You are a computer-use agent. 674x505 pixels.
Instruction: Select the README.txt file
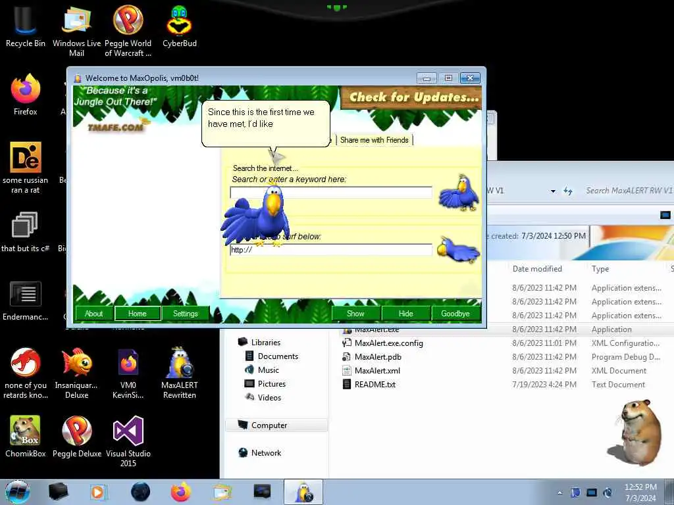(x=369, y=384)
